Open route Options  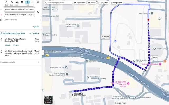(x=36, y=27)
